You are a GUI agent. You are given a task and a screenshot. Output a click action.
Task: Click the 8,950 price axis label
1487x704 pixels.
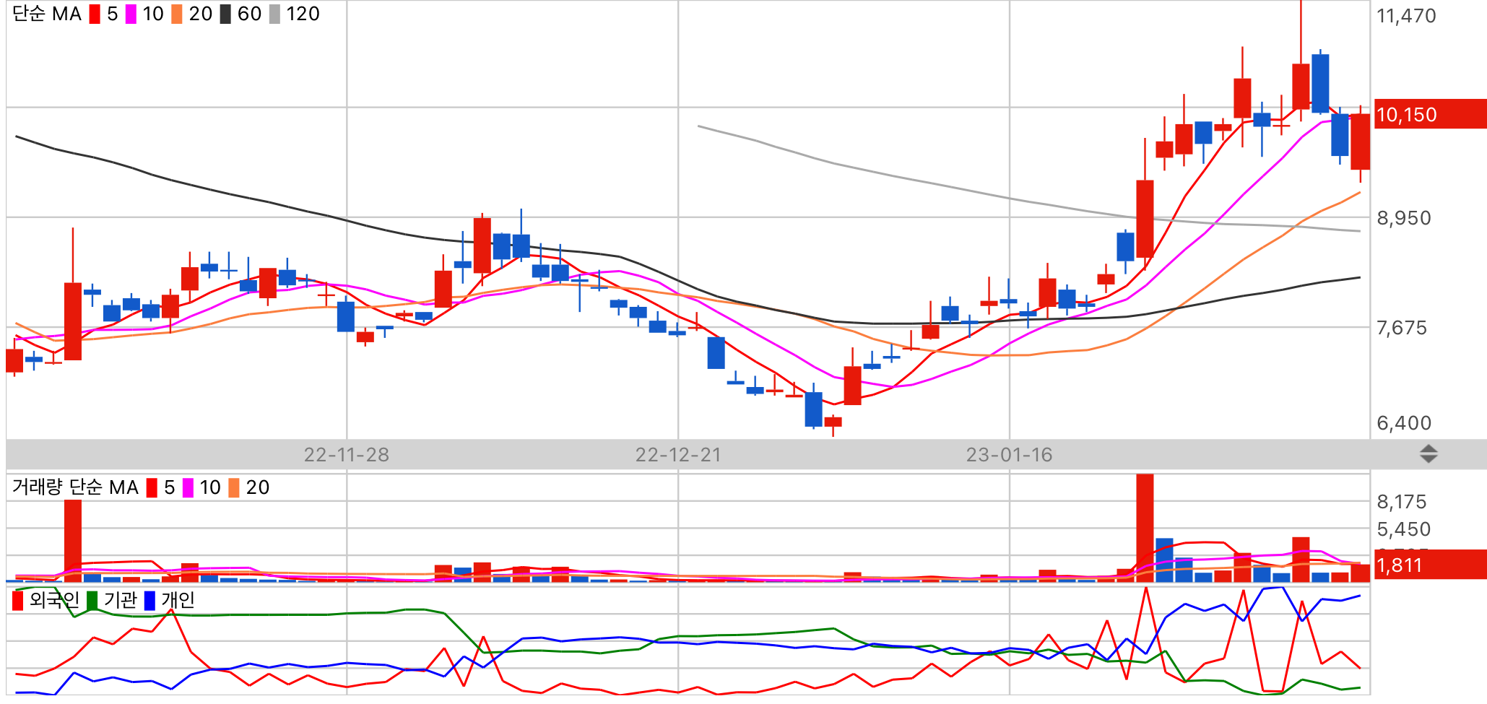click(x=1403, y=218)
